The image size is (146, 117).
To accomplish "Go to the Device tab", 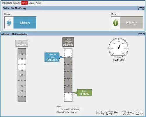I will tap(32, 3).
